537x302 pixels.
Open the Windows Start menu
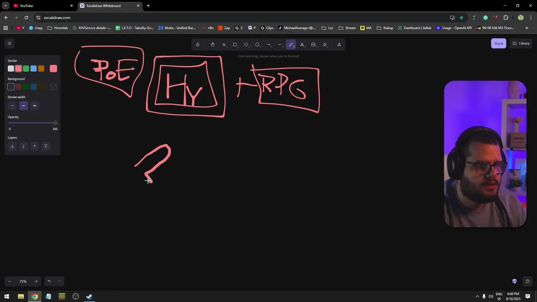(x=7, y=297)
